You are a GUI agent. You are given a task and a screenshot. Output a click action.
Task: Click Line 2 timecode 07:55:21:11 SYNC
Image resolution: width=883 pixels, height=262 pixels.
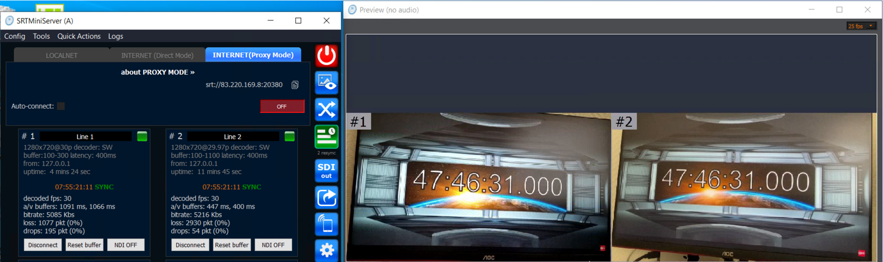click(x=232, y=187)
